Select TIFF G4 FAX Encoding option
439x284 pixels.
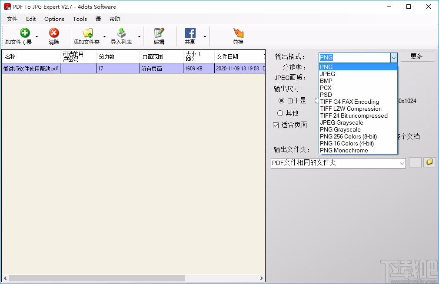pyautogui.click(x=358, y=102)
